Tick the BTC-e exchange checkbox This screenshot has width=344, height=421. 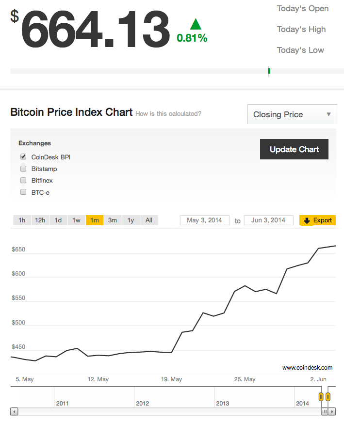pos(23,192)
